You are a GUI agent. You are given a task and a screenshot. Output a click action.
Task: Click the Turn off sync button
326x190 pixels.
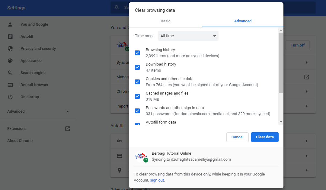(298, 45)
